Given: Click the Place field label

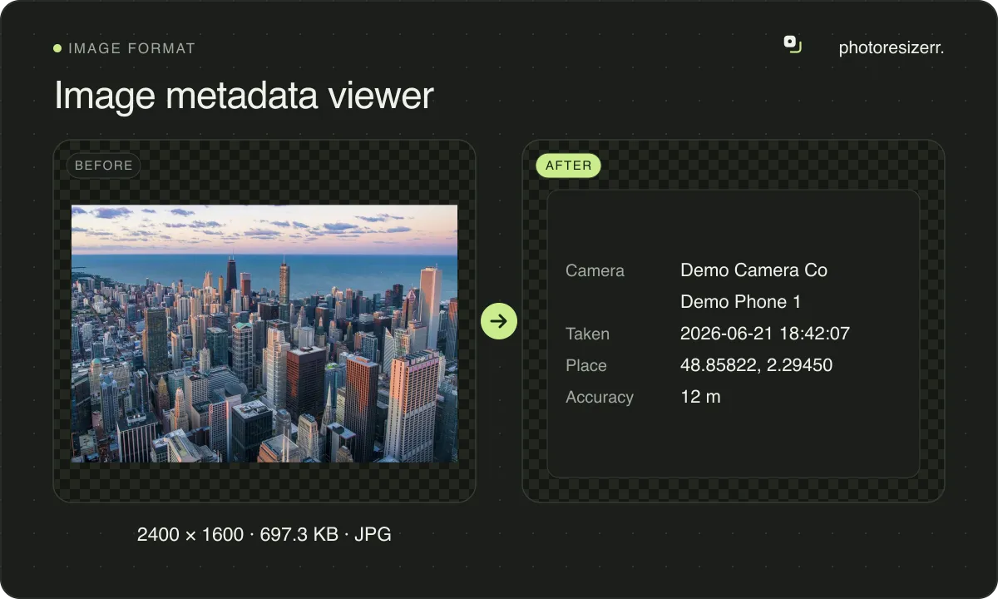Looking at the screenshot, I should [586, 365].
